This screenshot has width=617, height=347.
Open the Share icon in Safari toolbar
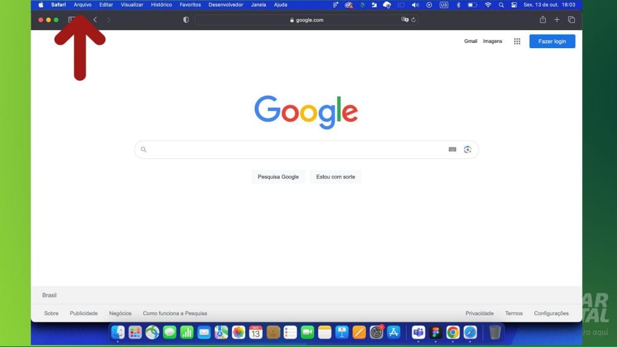click(x=543, y=20)
